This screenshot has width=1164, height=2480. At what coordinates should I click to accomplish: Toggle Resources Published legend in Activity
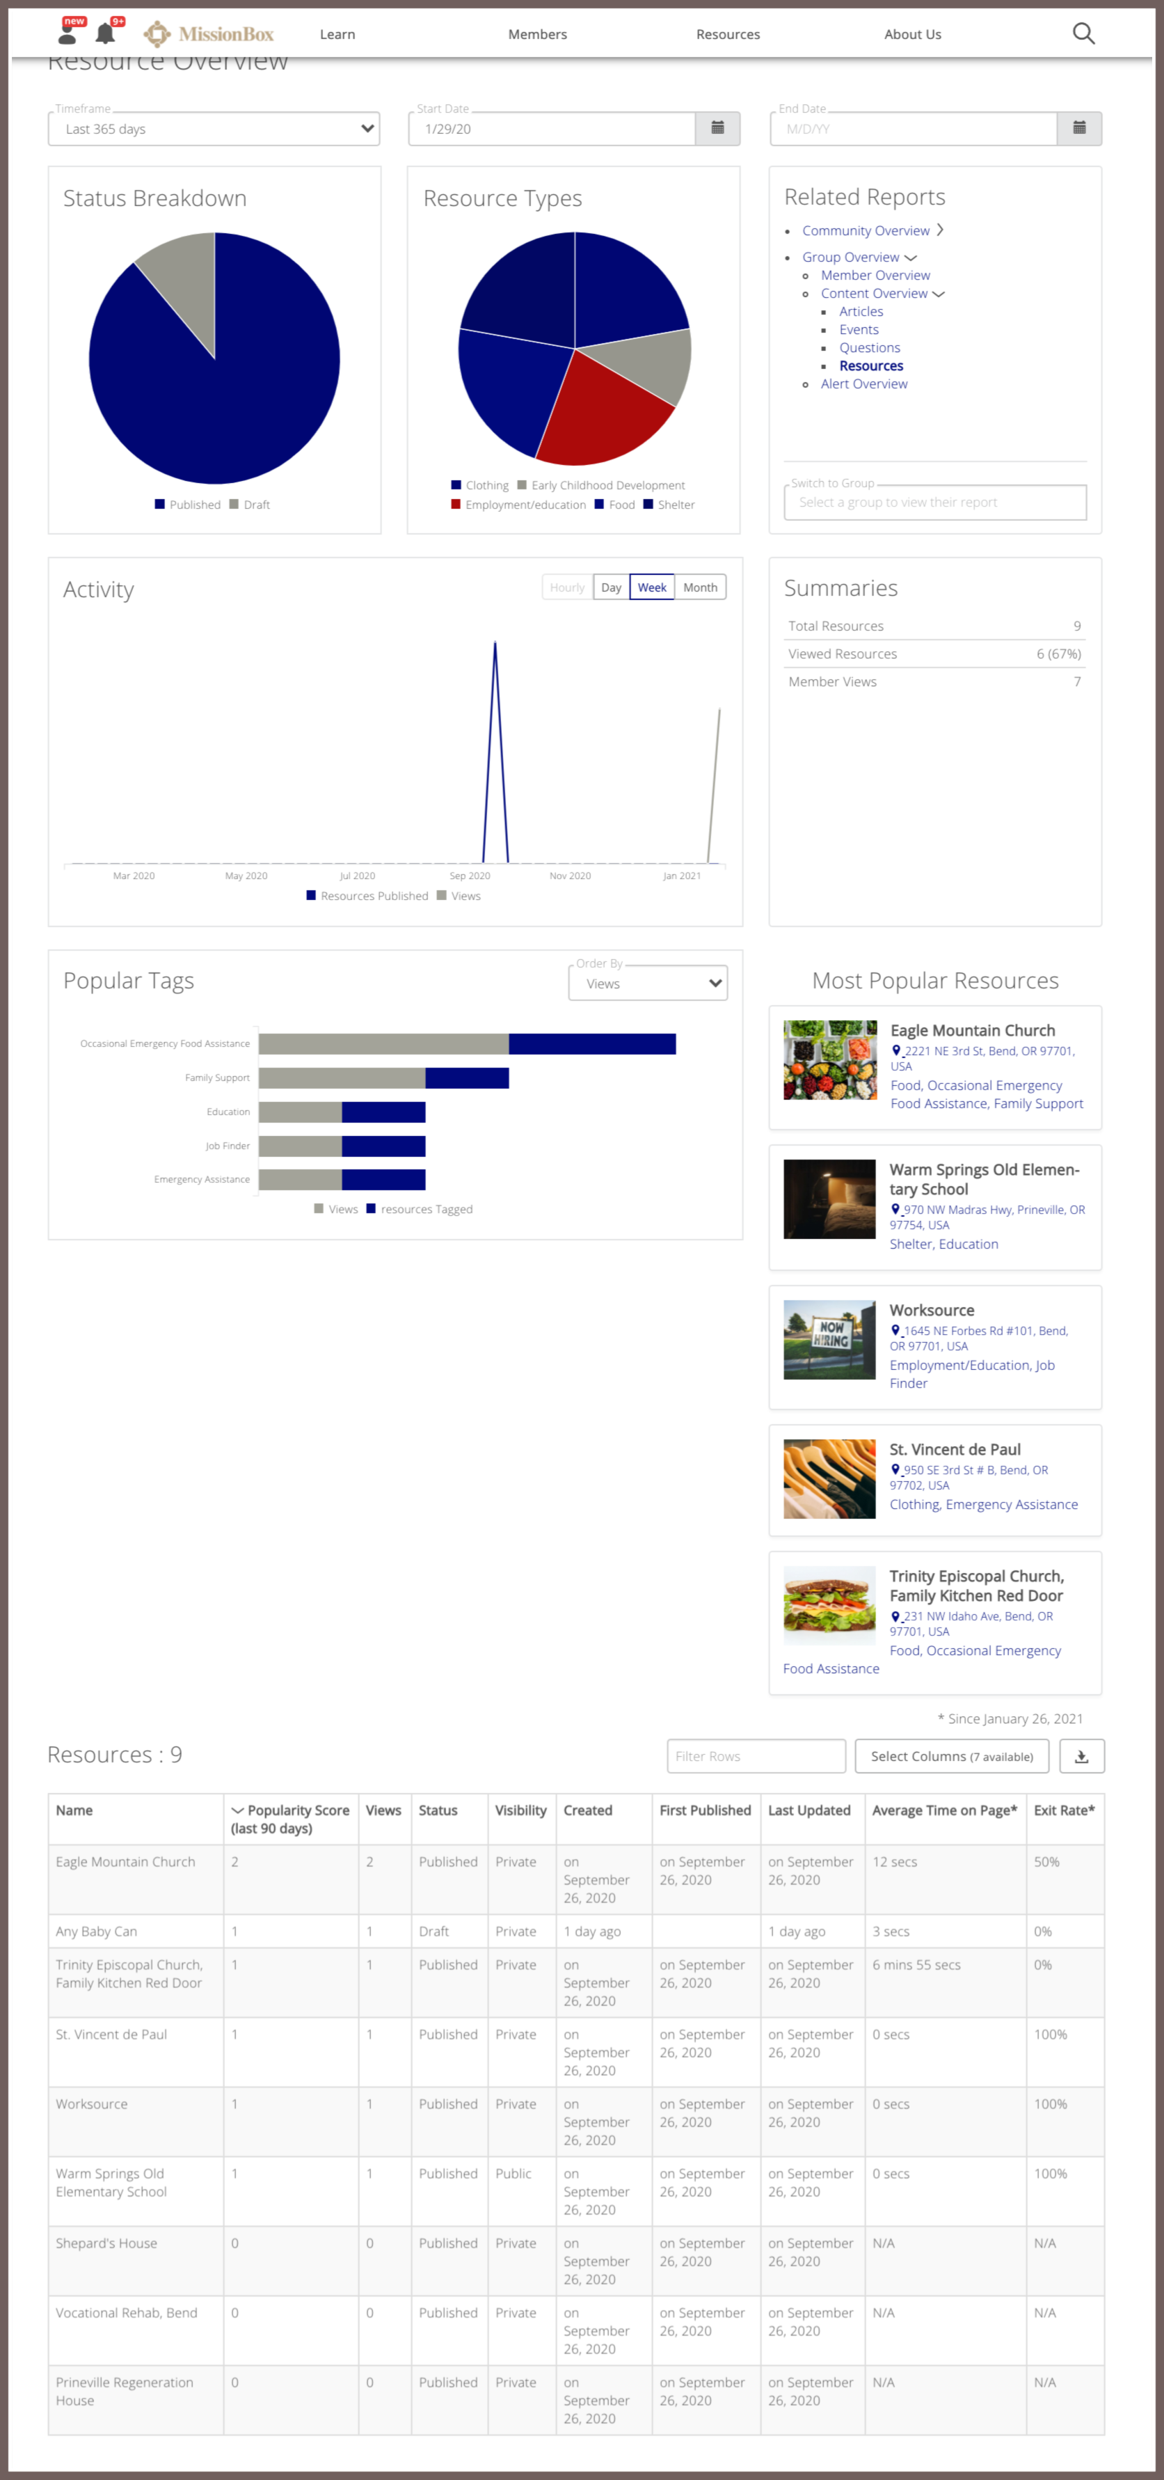(x=367, y=897)
